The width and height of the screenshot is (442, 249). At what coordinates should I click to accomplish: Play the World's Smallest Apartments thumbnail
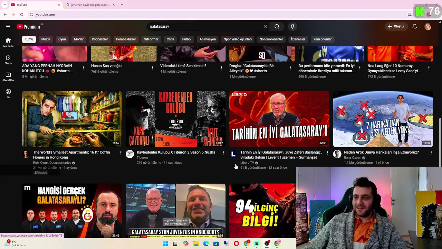[x=72, y=119]
